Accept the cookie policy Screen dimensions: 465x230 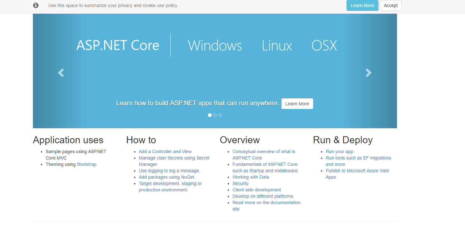(391, 5)
